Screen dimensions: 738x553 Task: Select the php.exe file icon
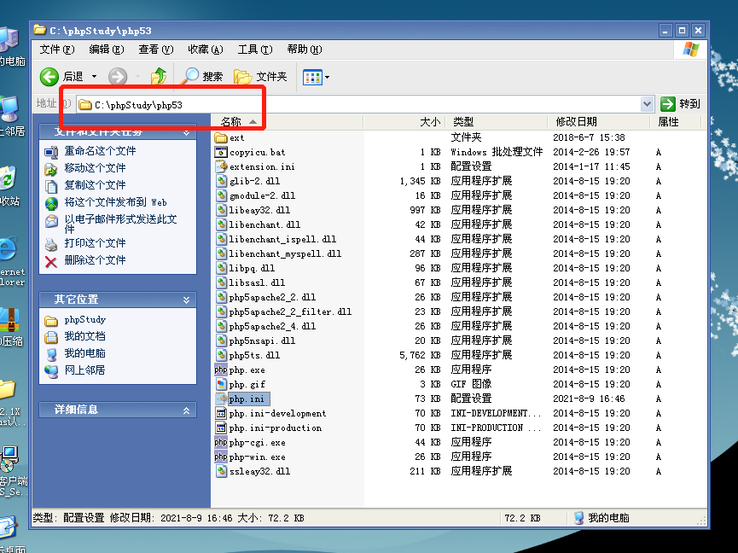(221, 370)
